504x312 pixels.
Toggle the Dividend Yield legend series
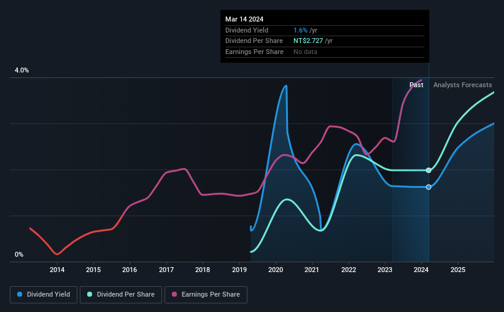pyautogui.click(x=44, y=295)
